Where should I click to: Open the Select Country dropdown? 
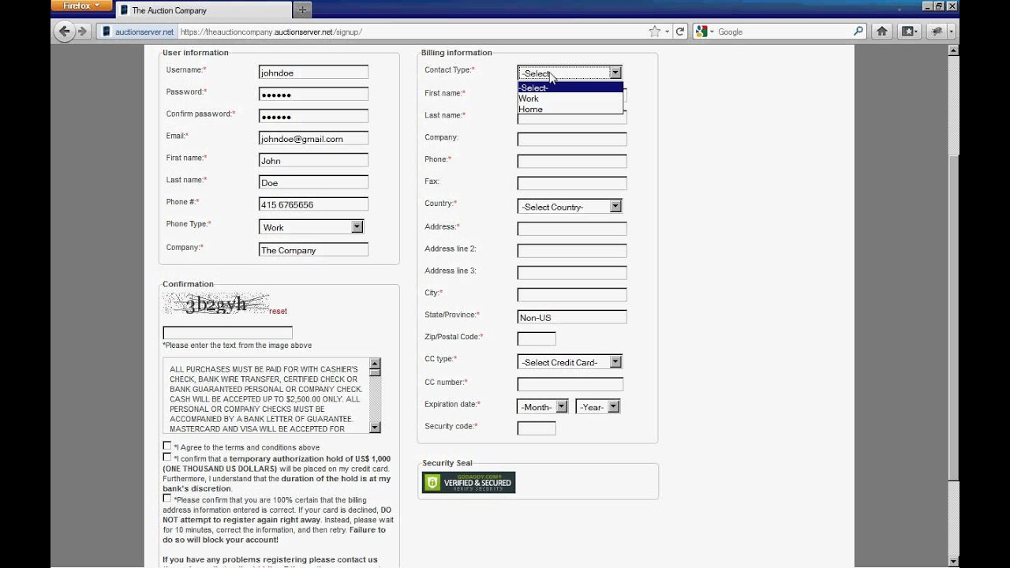click(570, 206)
